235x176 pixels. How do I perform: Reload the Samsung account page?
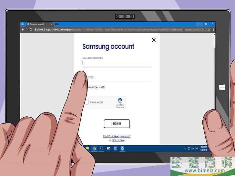click(x=31, y=30)
